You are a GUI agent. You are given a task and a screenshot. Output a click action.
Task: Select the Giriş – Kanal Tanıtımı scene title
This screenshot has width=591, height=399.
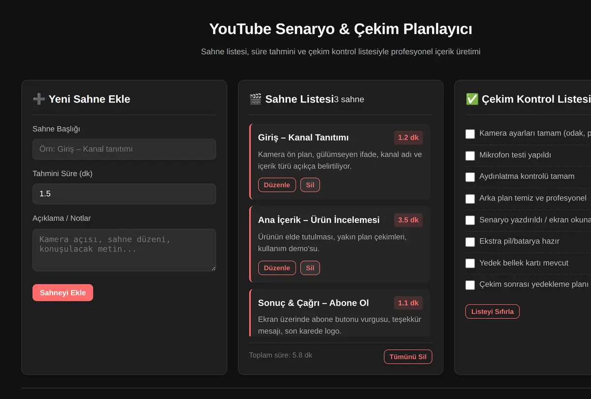[x=303, y=137]
